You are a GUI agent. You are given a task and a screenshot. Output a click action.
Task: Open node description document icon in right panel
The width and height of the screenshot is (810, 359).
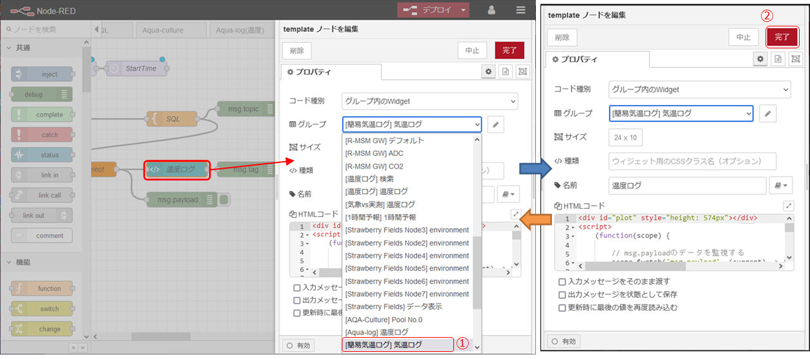(778, 59)
